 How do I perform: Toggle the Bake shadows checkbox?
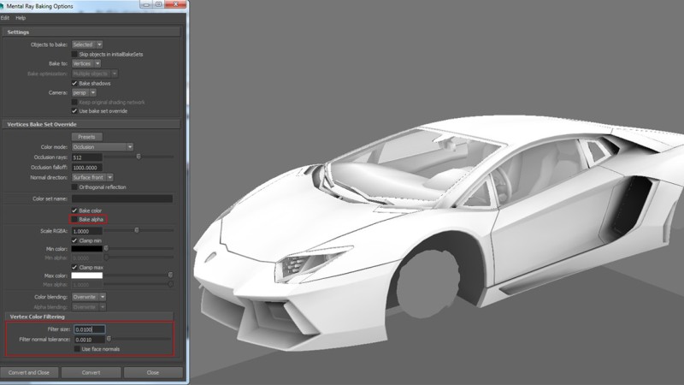(x=74, y=83)
